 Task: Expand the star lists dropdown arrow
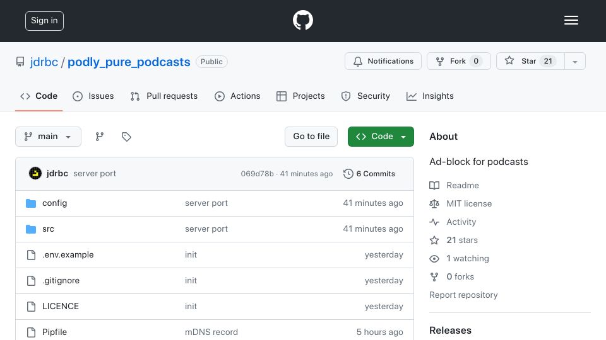click(574, 61)
